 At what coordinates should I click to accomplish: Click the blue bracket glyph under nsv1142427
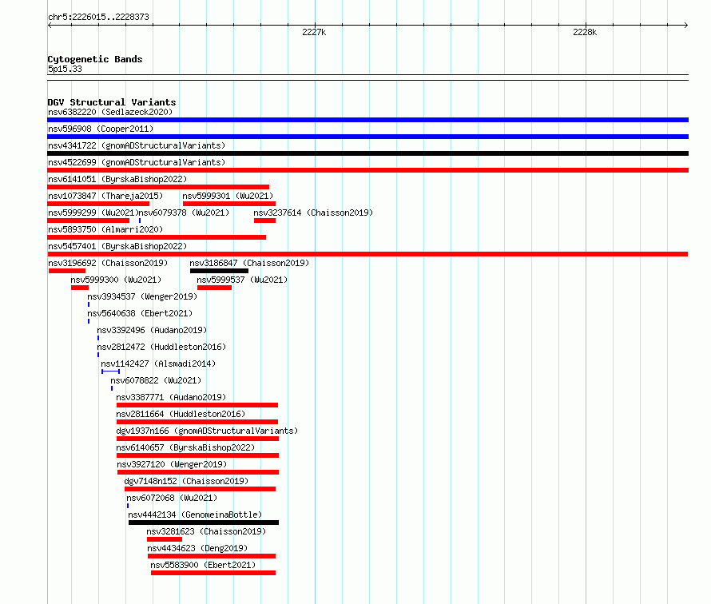(110, 372)
